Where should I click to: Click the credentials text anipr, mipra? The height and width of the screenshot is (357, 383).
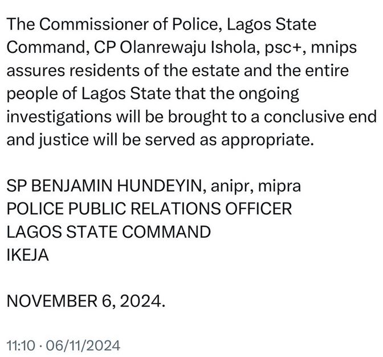[244, 185]
